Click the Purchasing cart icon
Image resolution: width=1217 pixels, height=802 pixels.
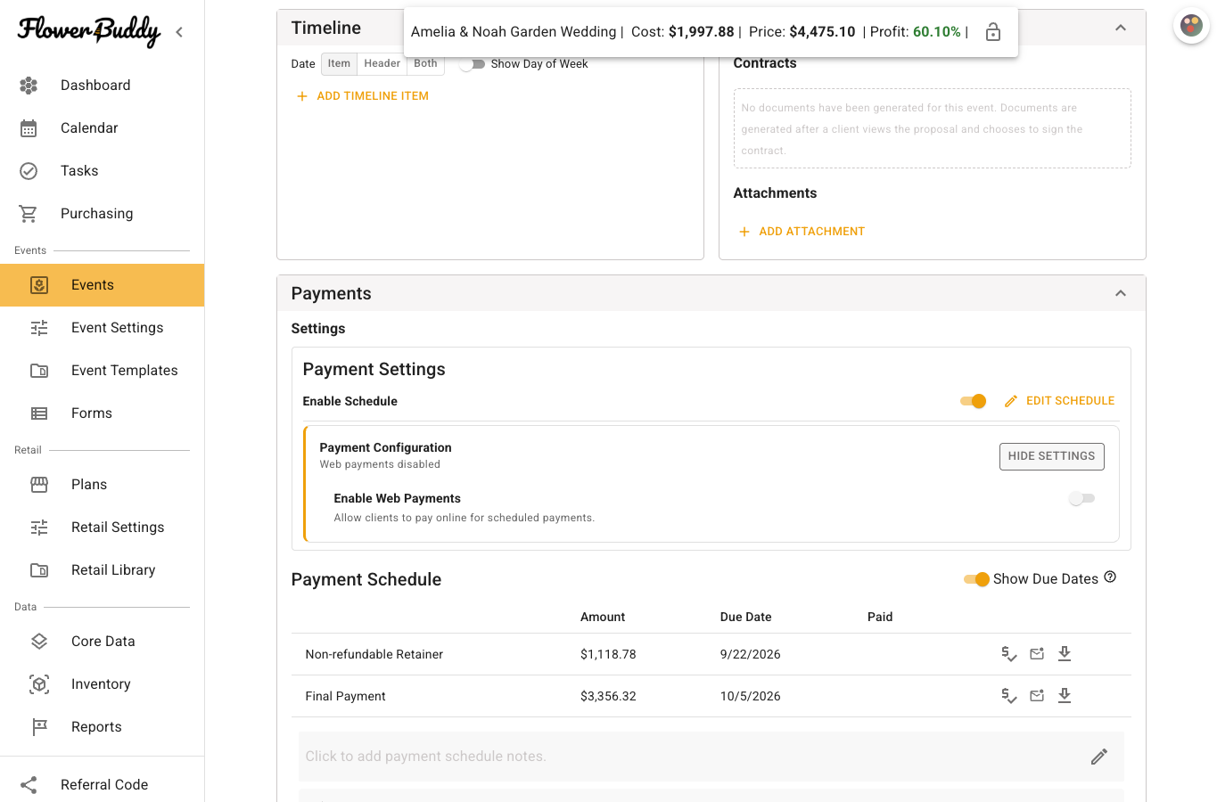point(29,214)
